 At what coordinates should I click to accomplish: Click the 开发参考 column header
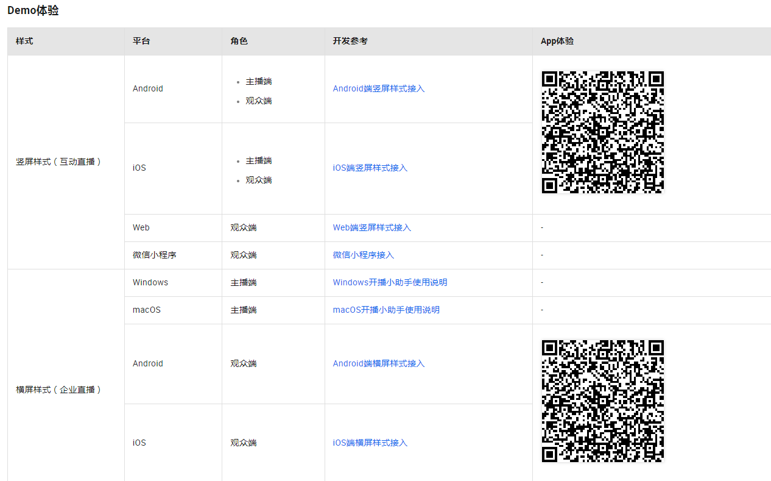coord(429,41)
